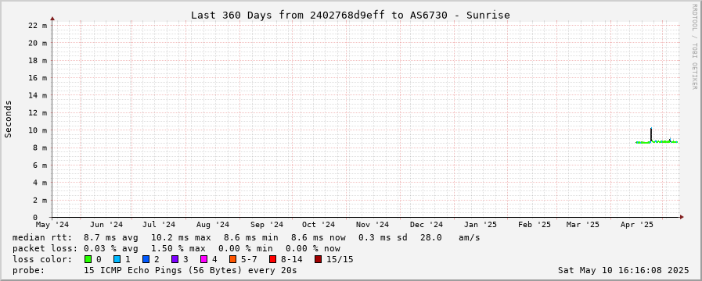Click the green RTT data line in April
The width and height of the screenshot is (702, 281).
click(657, 142)
